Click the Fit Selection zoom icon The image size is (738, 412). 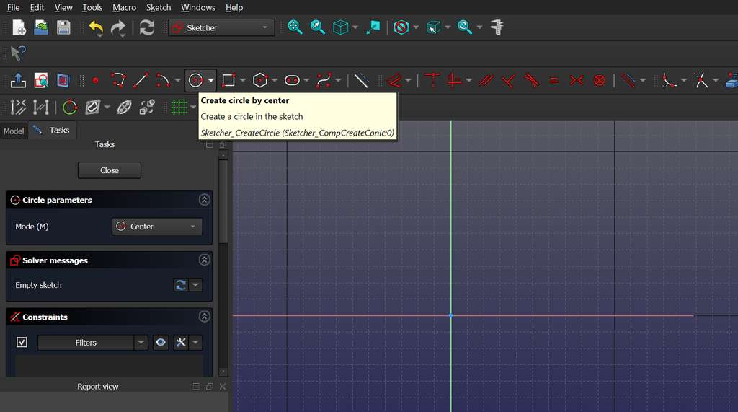tap(318, 27)
